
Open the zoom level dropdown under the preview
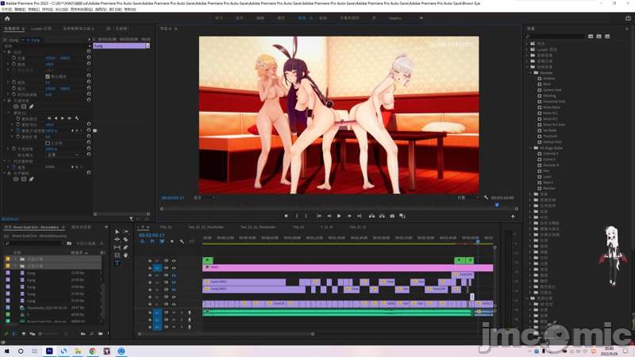click(x=203, y=198)
